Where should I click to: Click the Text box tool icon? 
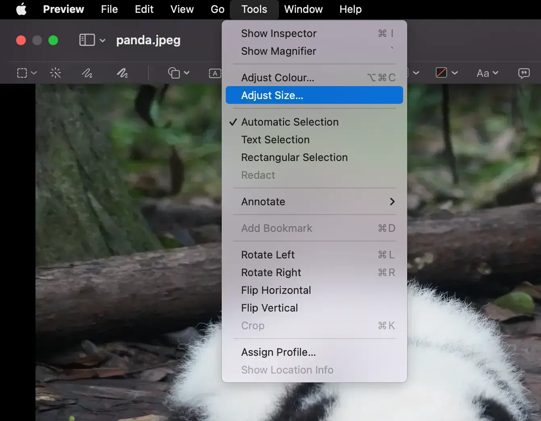(215, 73)
